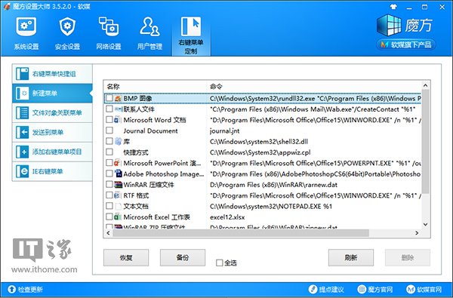Check the BMP 图像 checkbox
This screenshot has width=453, height=298.
[109, 98]
